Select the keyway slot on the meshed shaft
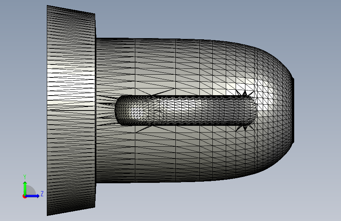The height and width of the screenshot is (221, 341). click(x=186, y=110)
